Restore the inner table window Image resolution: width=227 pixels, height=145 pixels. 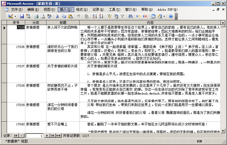click(218, 10)
